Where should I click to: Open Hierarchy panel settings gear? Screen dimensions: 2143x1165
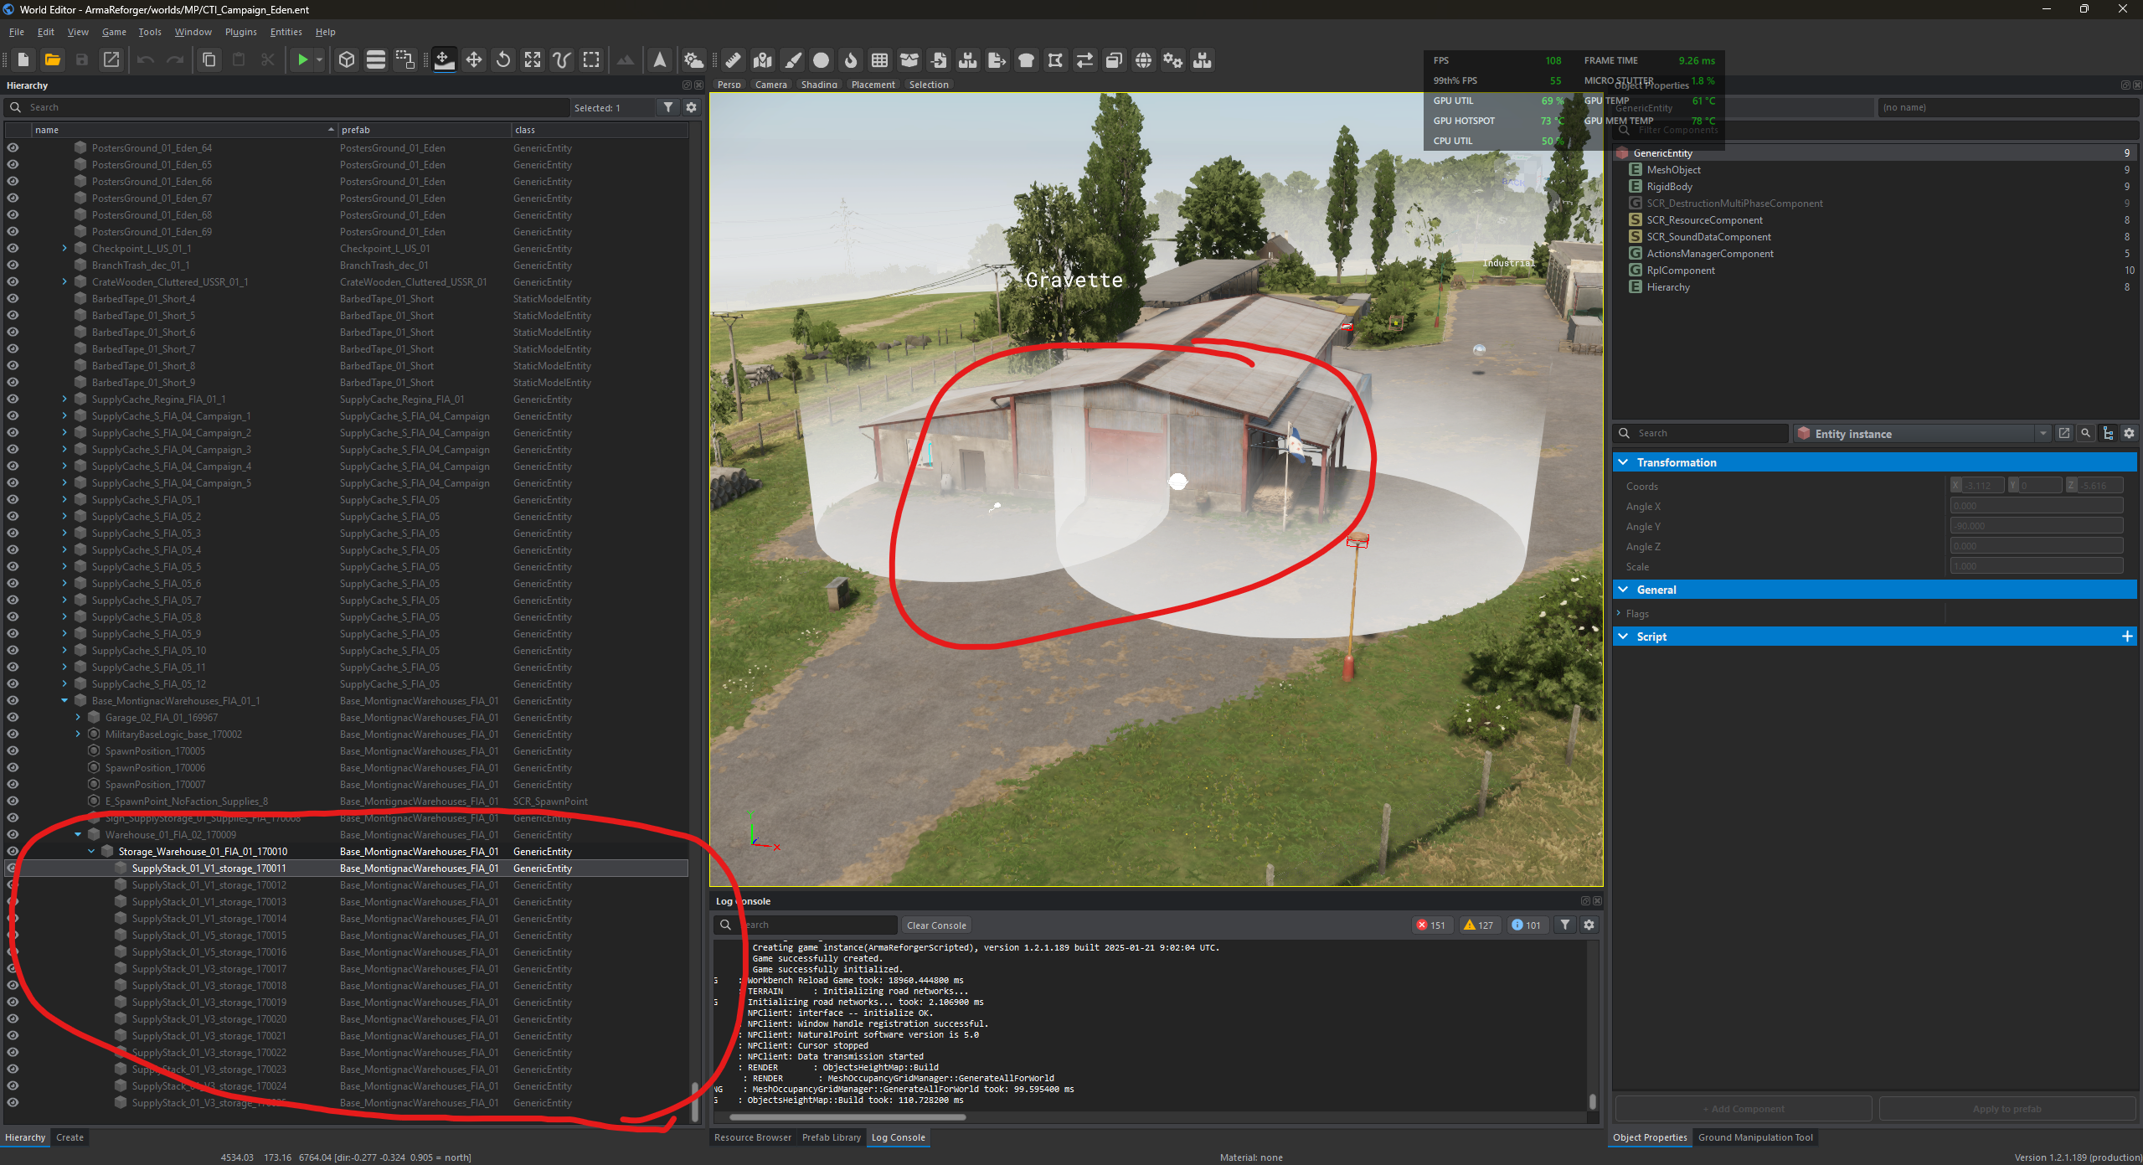click(x=691, y=107)
